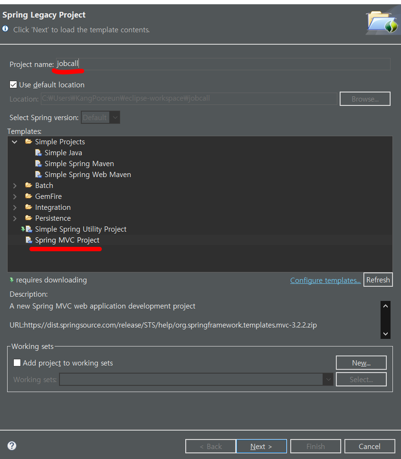Click the Location path field
The width and height of the screenshot is (401, 459).
pos(189,99)
